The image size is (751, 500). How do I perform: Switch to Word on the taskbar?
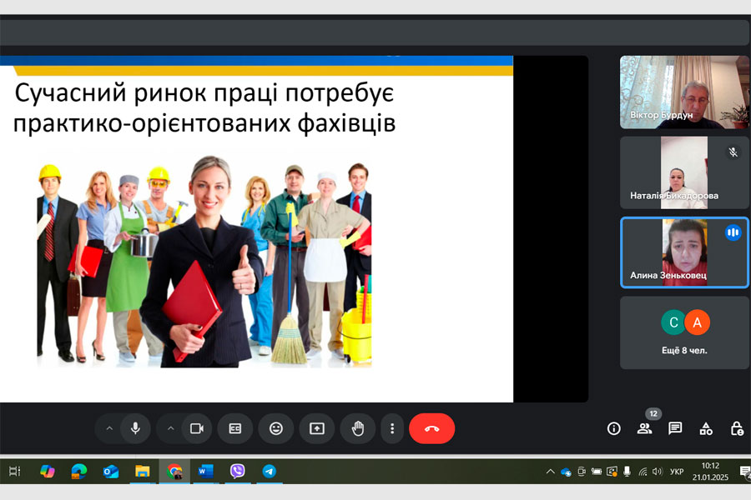(x=206, y=472)
